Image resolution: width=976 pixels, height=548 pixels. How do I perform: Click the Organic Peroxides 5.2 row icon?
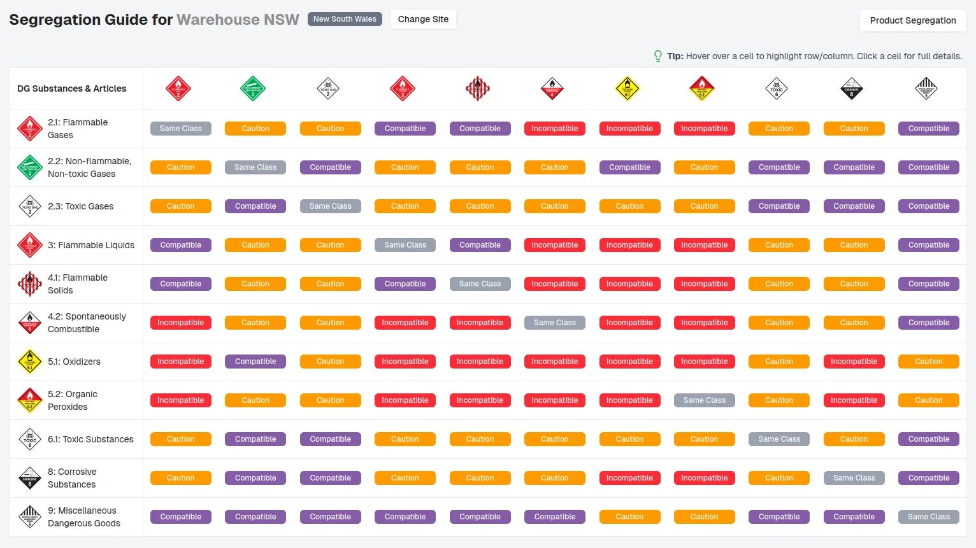tap(30, 400)
